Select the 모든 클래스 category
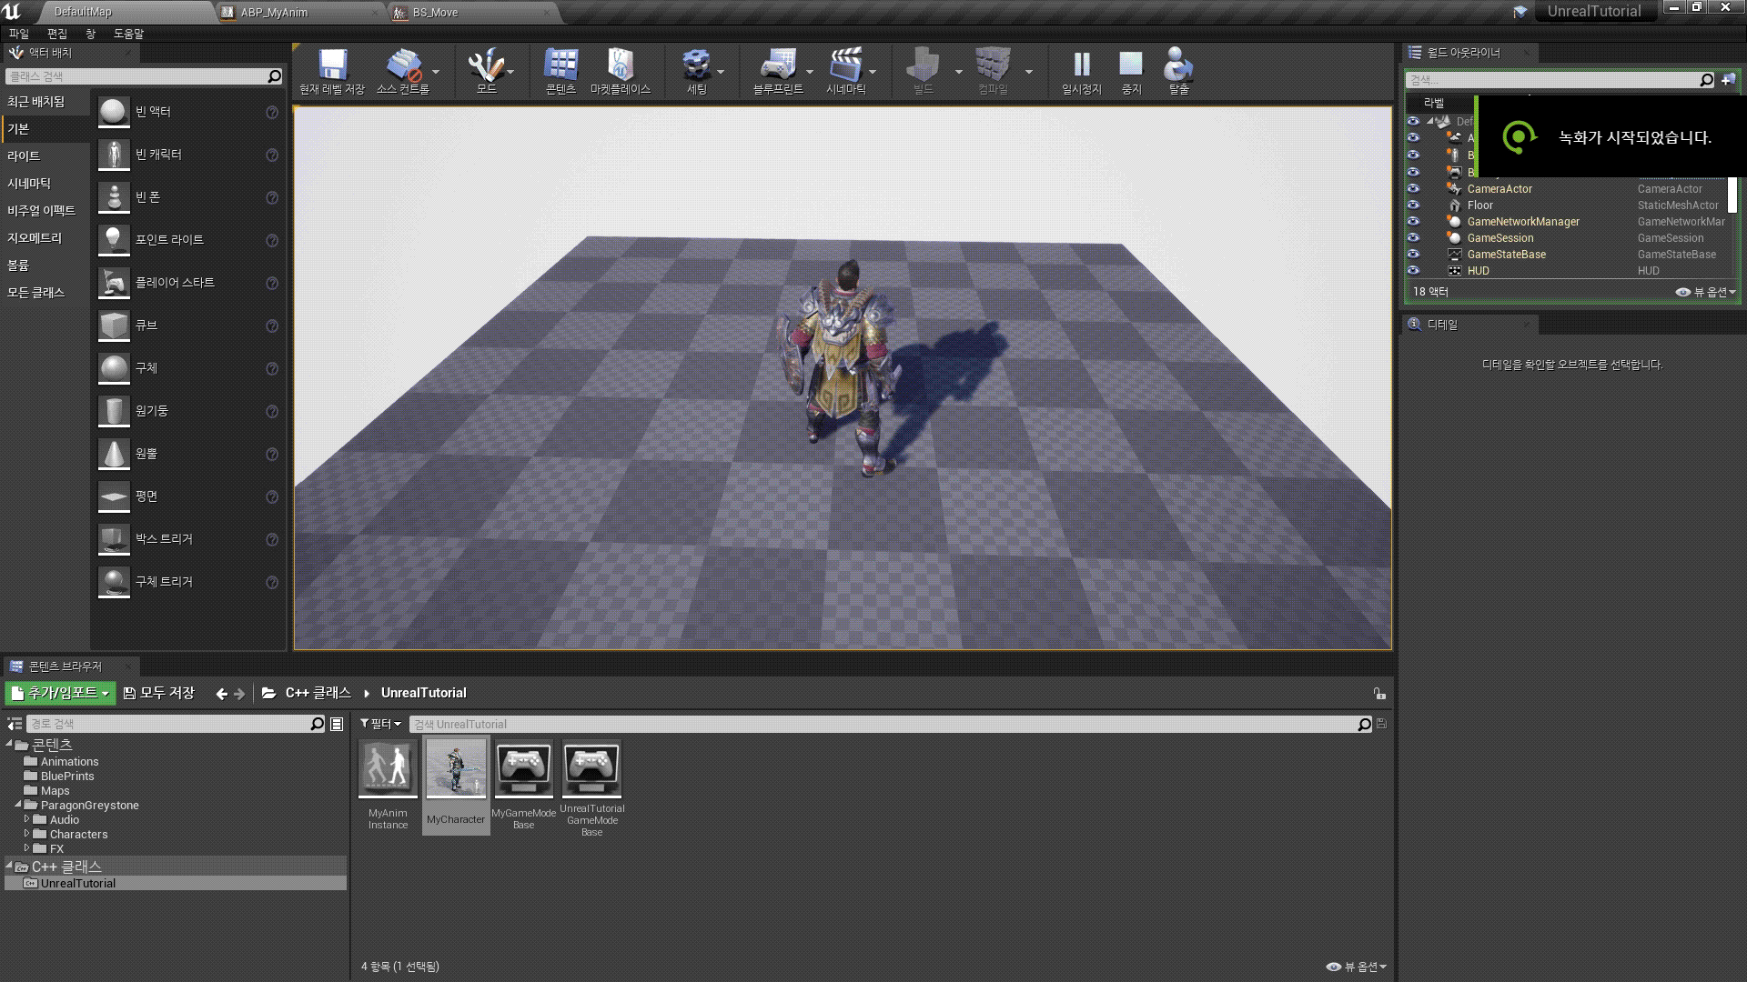 [x=35, y=293]
